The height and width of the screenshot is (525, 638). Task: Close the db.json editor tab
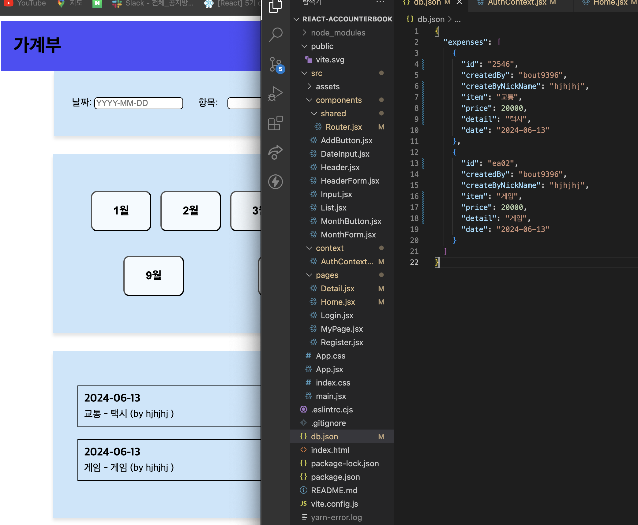tap(459, 3)
